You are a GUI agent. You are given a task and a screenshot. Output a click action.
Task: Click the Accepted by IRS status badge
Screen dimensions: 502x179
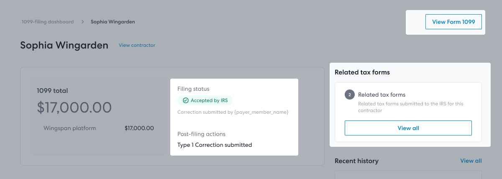[205, 100]
